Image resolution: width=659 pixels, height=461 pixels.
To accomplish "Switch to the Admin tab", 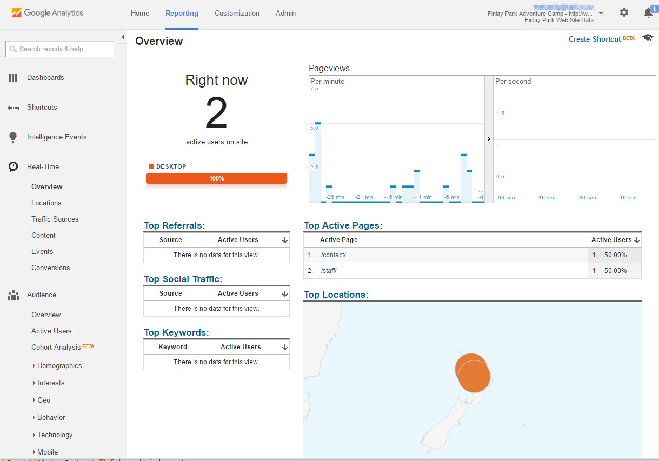I will click(x=285, y=14).
